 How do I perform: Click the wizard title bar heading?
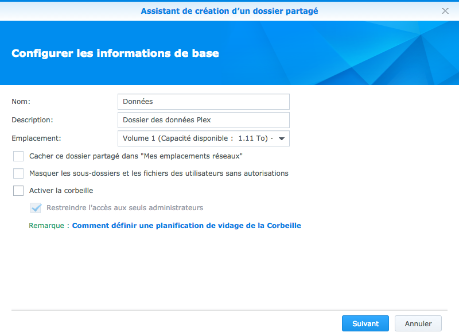pos(229,11)
